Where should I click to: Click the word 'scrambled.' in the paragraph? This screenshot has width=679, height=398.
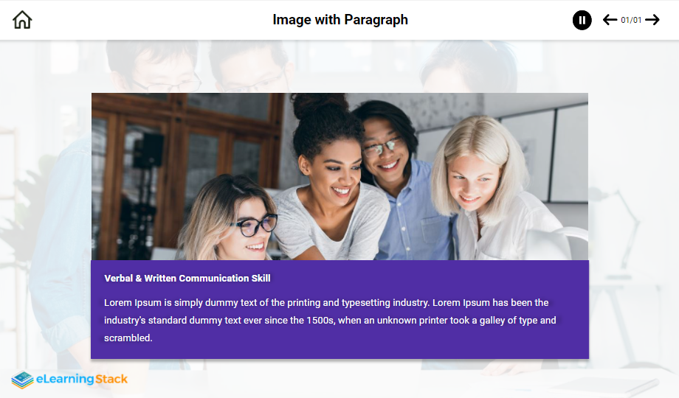(x=128, y=338)
